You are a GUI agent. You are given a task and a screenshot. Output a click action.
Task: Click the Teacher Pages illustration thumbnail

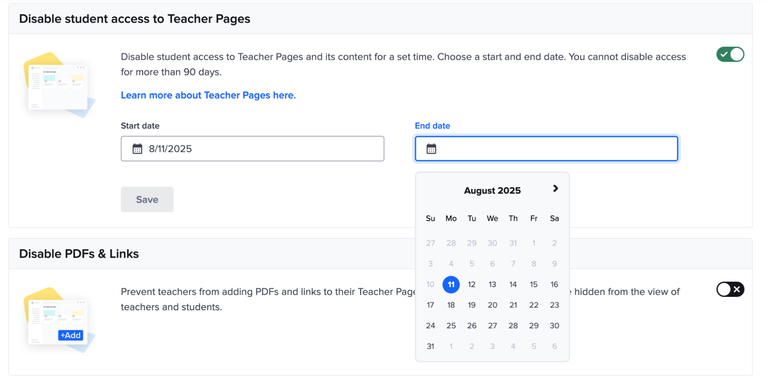[59, 85]
